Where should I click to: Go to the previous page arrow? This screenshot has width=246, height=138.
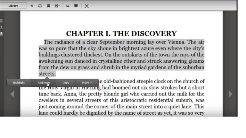[x=12, y=94]
